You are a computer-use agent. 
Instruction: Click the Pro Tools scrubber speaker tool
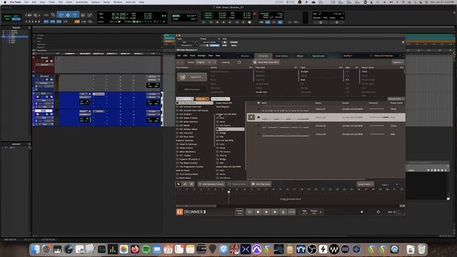83,15
